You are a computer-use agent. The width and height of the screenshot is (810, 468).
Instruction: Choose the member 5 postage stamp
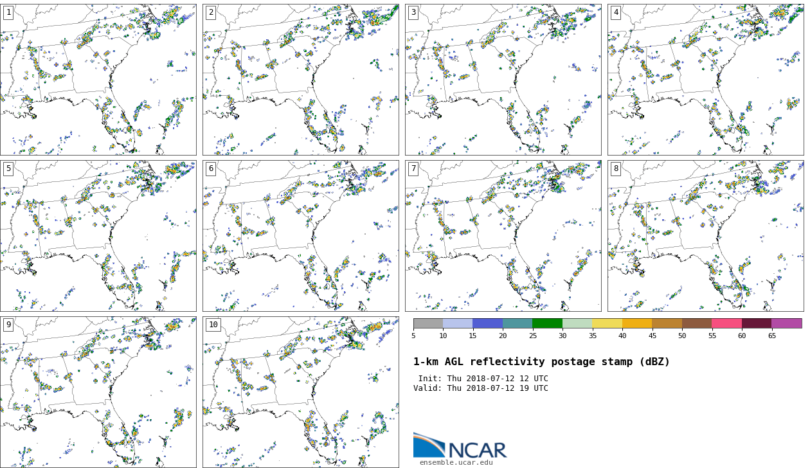[x=98, y=236]
